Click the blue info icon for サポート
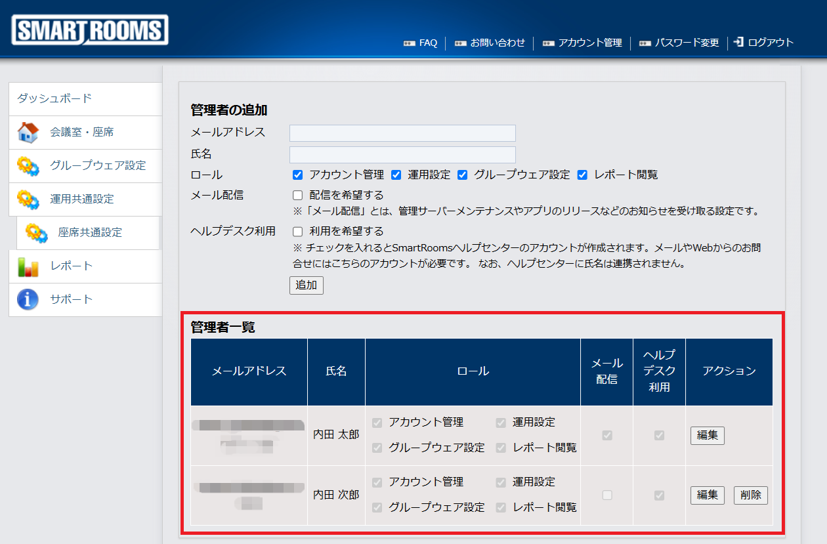 tap(28, 299)
